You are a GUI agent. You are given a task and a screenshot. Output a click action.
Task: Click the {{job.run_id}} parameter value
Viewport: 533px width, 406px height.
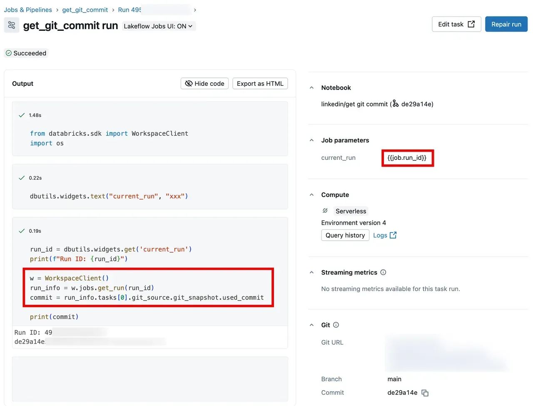tap(407, 158)
